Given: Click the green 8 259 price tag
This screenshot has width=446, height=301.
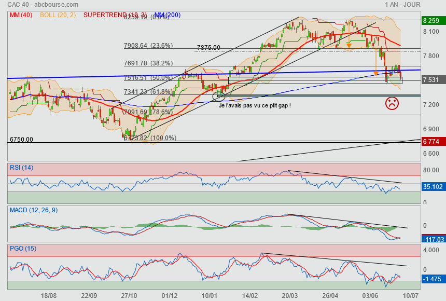Looking at the screenshot, I should pyautogui.click(x=433, y=21).
